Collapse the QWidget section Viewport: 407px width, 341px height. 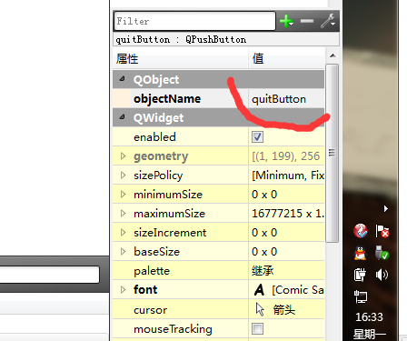click(122, 117)
